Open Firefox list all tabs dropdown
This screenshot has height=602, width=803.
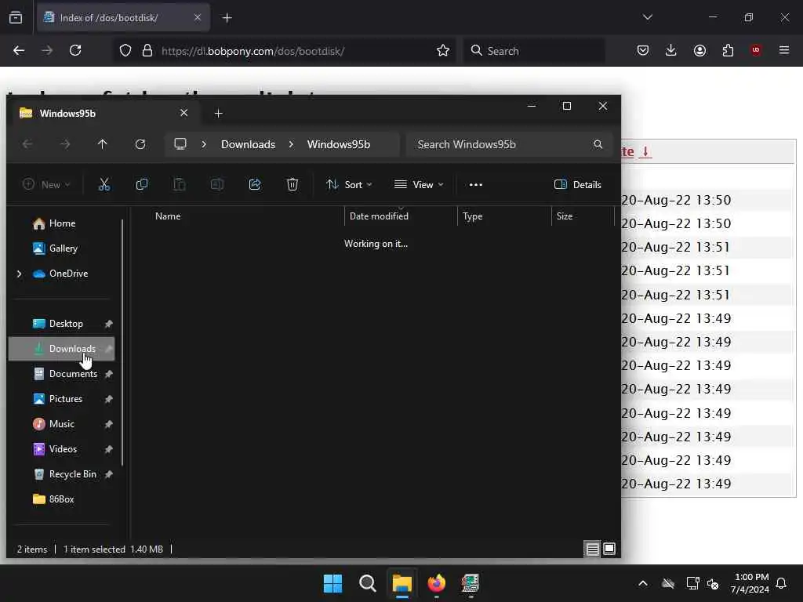coord(647,17)
